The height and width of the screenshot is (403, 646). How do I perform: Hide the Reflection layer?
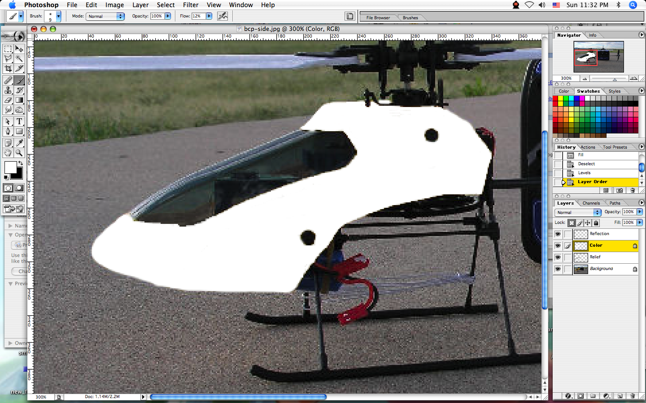pos(558,234)
